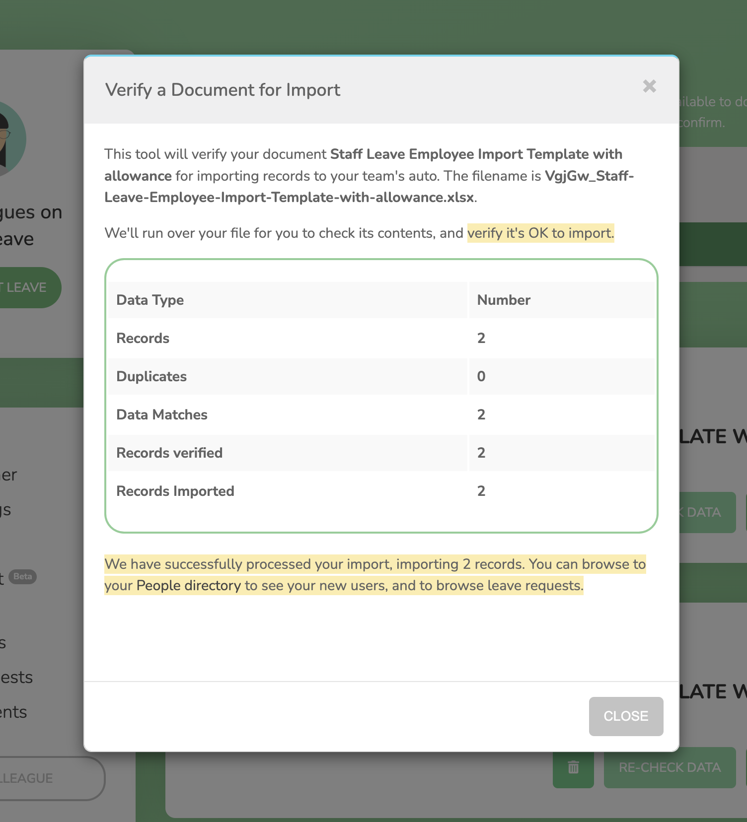
Task: Click the Beta badge in sidebar
Action: coord(23,576)
